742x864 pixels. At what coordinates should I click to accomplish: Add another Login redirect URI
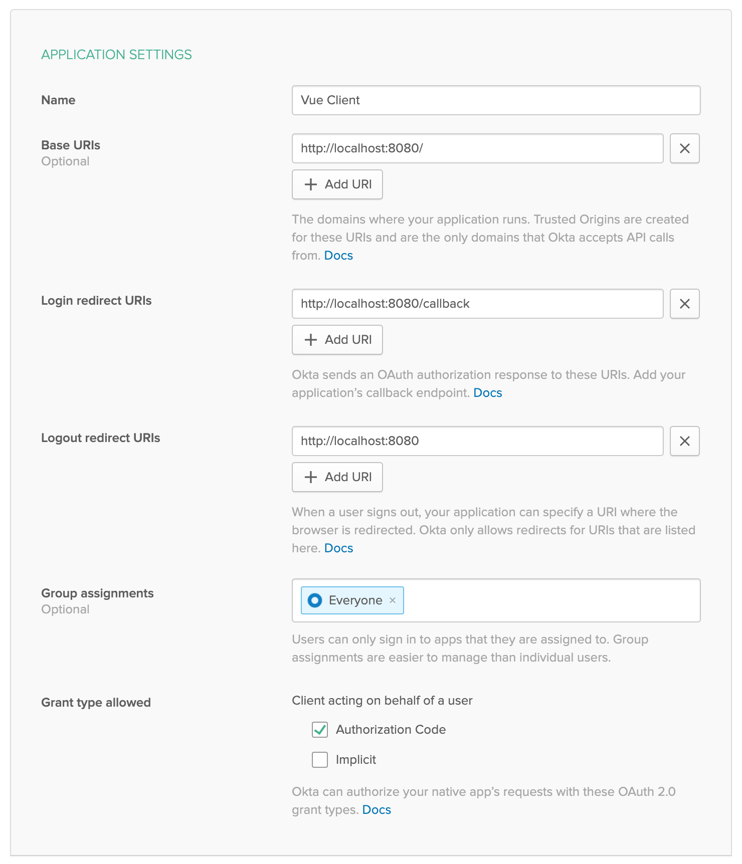click(x=337, y=340)
